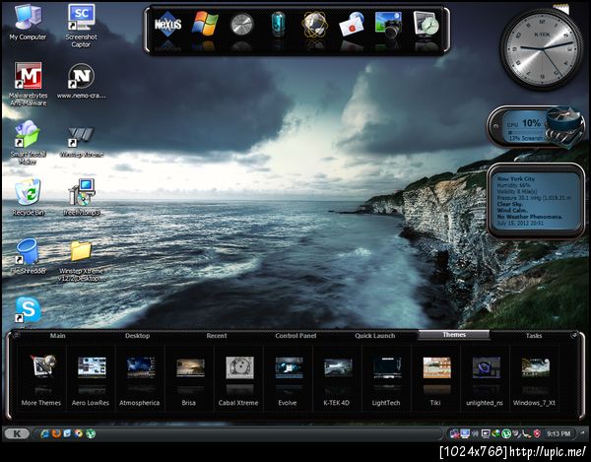Apply the Tiki theme
Image resolution: width=591 pixels, height=462 pixels.
435,380
